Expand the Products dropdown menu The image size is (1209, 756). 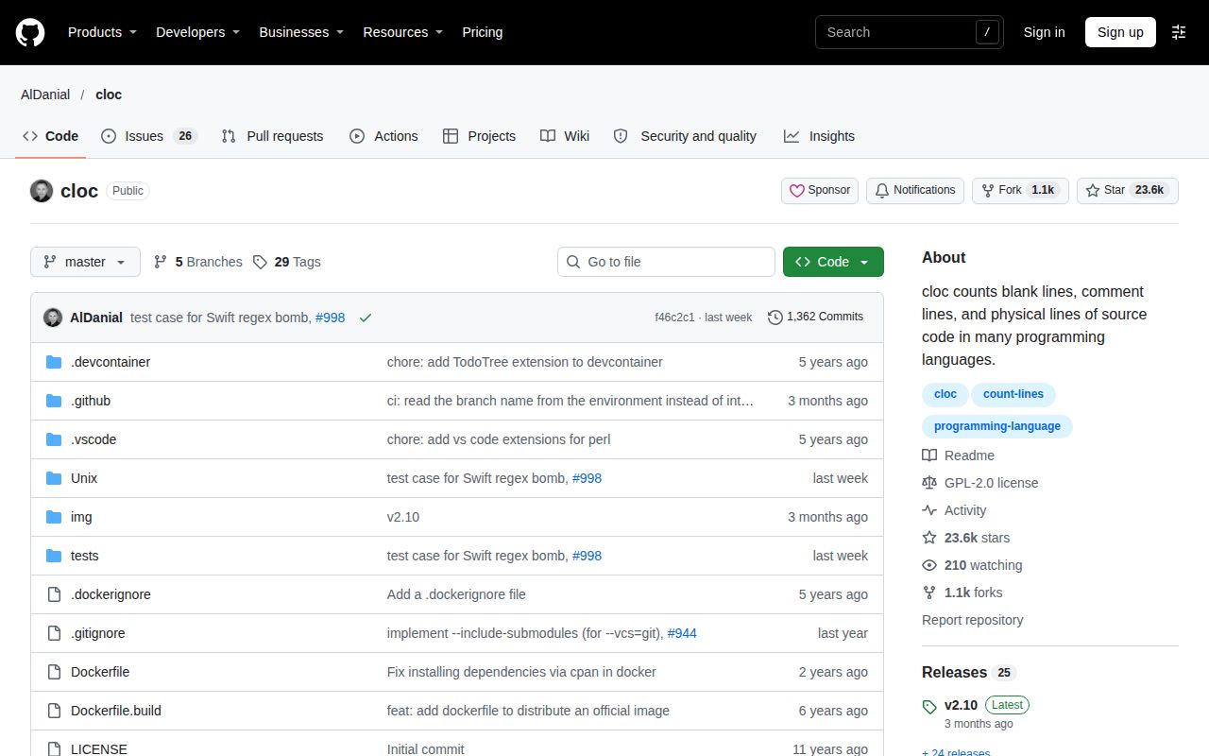point(102,32)
